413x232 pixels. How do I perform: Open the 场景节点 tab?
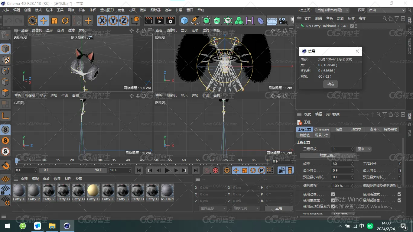(x=322, y=135)
